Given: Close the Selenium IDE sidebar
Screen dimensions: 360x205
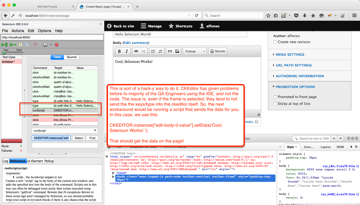Looking at the screenshot, I should 100,24.
